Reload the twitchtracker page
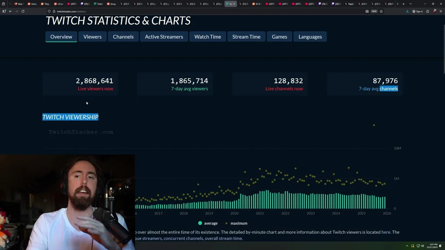 tap(23, 11)
